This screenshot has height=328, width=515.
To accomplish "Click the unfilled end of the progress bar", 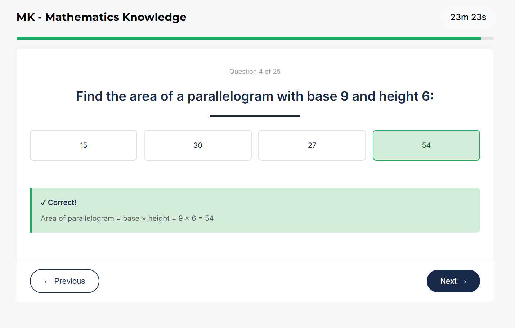I will pos(487,37).
